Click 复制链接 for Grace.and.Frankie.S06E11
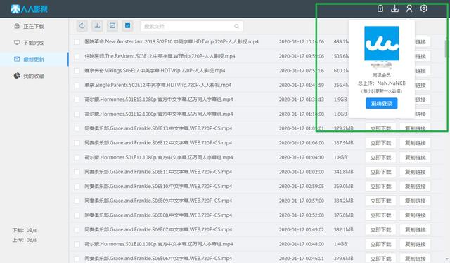This screenshot has height=263, width=450. coord(415,172)
